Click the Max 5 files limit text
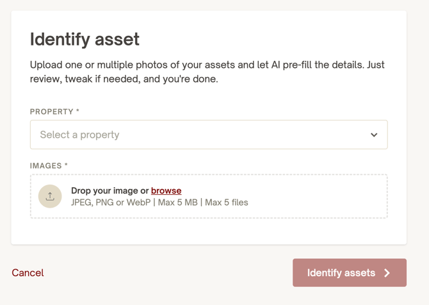Viewport: 429px width, 305px height. (227, 202)
